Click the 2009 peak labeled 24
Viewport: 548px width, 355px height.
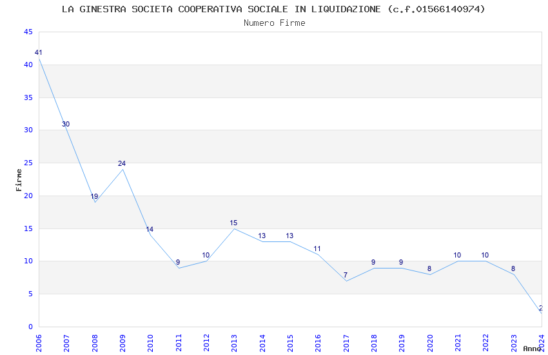tap(122, 169)
